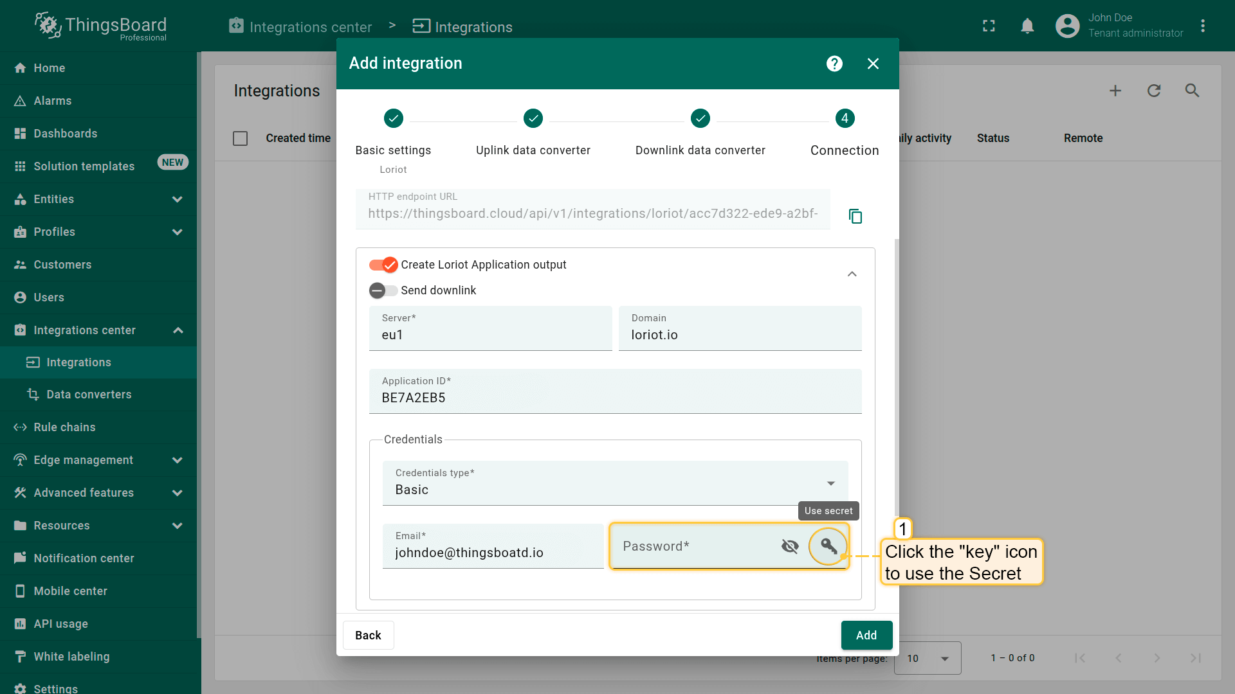Screen dimensions: 1235x694
Task: Open Data converters in the sidebar
Action: [89, 395]
